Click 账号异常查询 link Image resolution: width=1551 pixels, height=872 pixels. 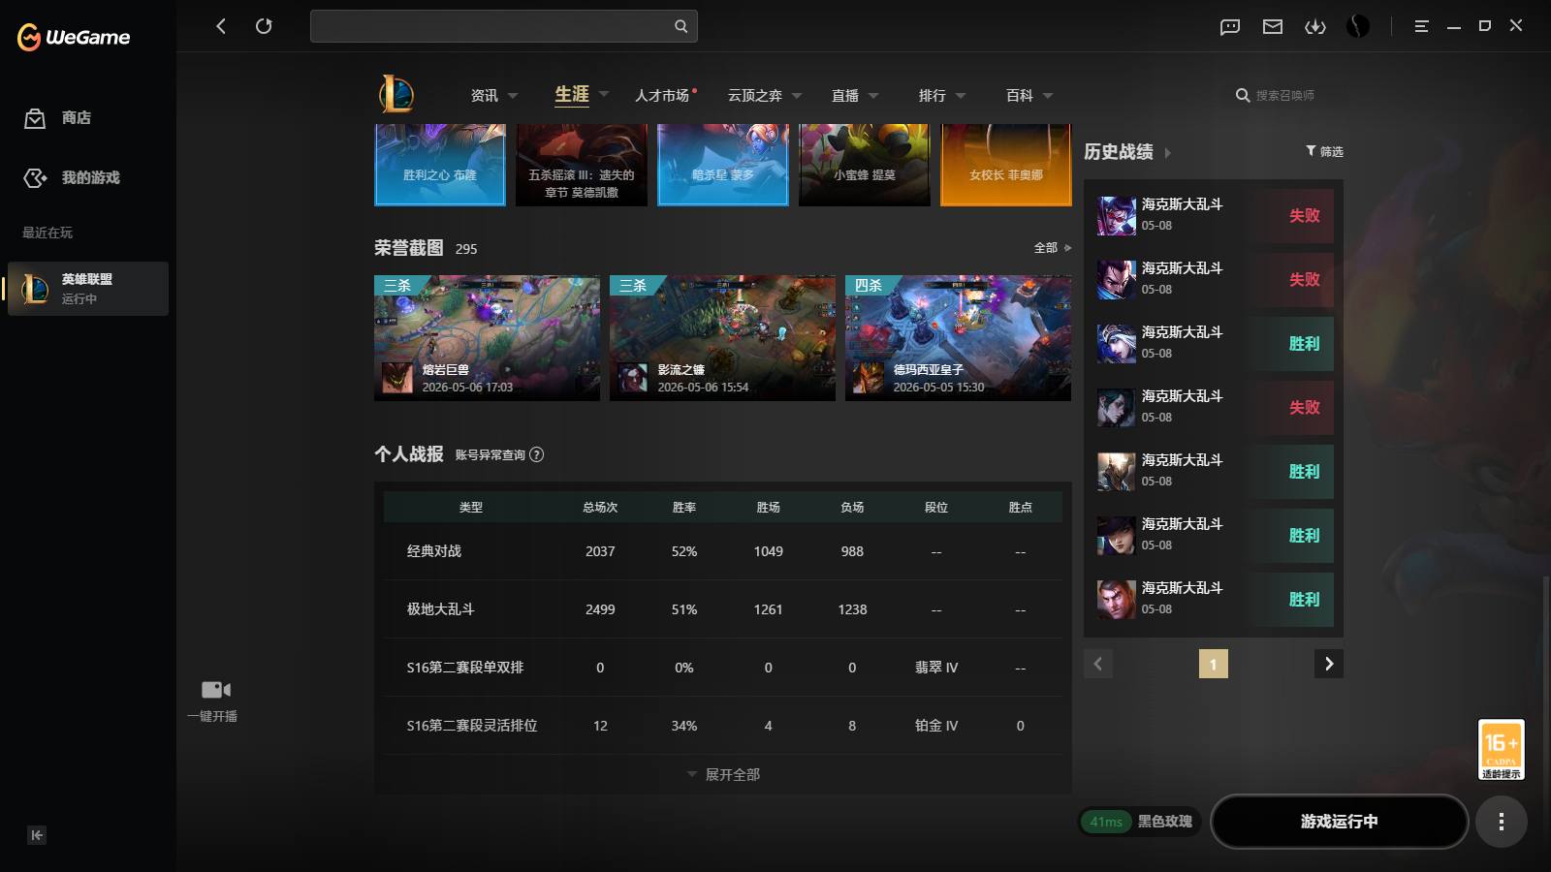point(491,454)
